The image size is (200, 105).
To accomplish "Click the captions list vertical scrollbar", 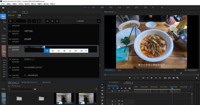I will click(100, 65).
